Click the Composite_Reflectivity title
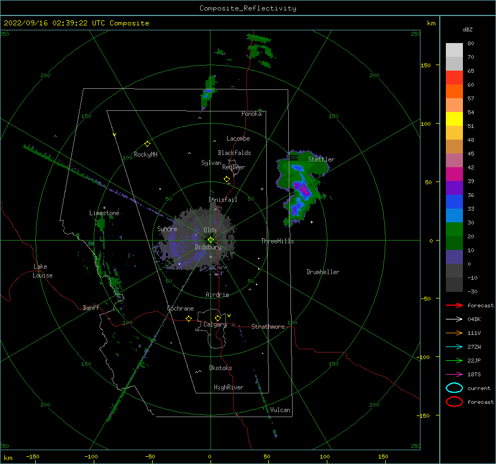Screen dimensions: 496x464 click(248, 8)
